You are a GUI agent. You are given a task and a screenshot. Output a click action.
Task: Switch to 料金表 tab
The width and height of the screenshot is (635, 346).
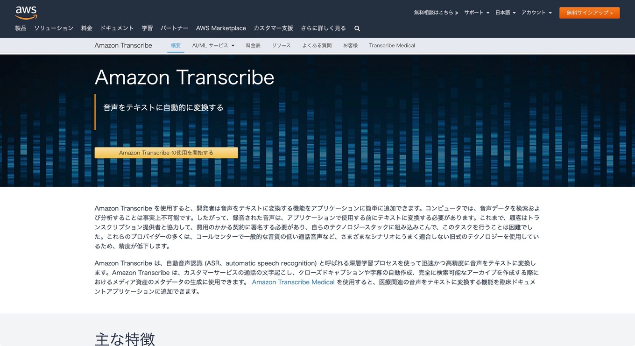pos(253,45)
